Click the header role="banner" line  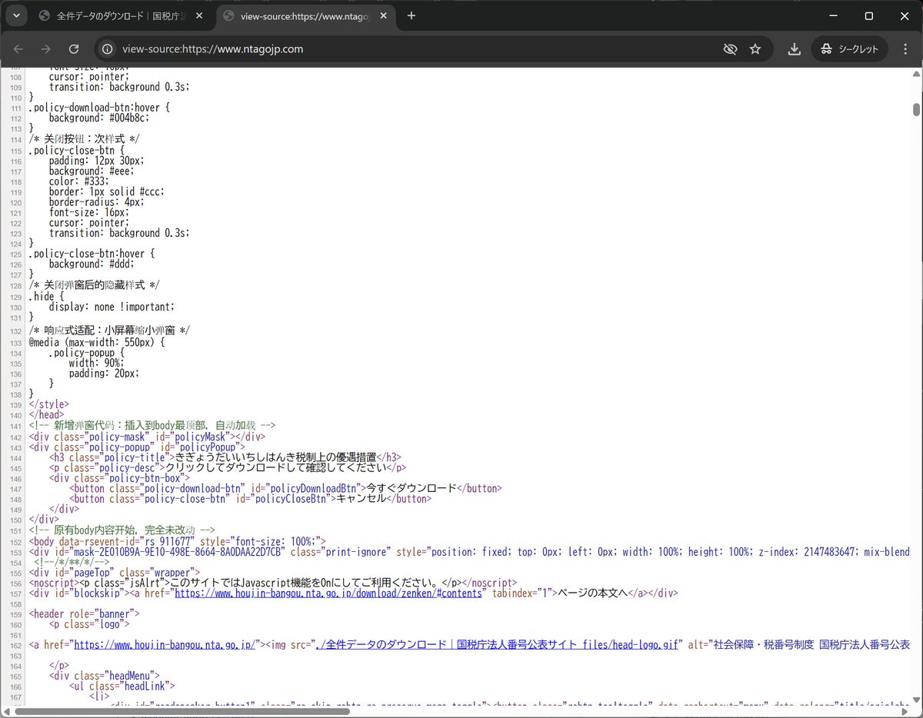coord(84,613)
